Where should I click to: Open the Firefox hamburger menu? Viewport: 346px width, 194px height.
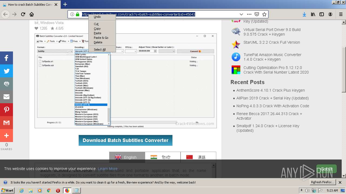pyautogui.click(x=341, y=14)
